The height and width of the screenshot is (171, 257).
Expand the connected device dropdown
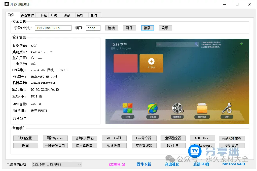coord(79,165)
